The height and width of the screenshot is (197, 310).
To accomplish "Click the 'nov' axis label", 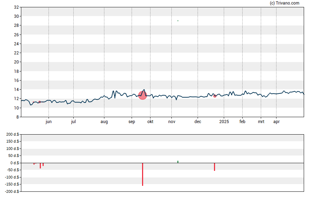I will pos(172,122).
